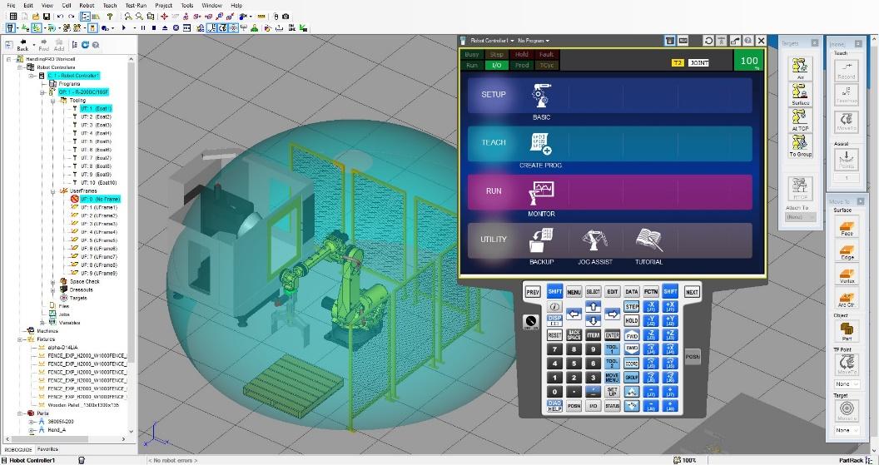Image resolution: width=879 pixels, height=465 pixels.
Task: Collapse the UserFrames tree node
Action: (53, 191)
